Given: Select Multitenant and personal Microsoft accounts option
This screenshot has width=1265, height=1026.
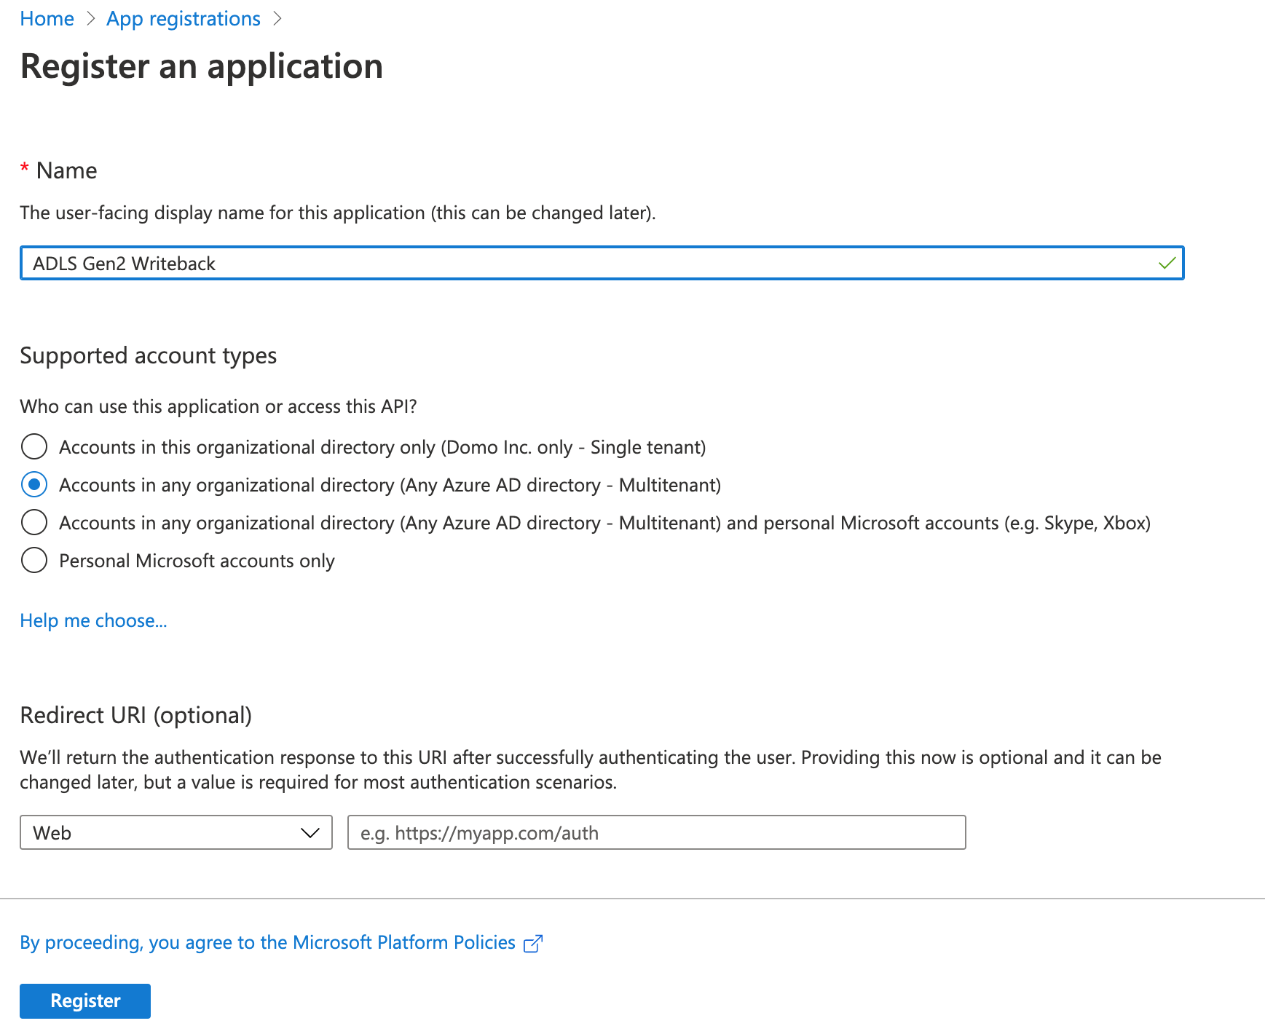Looking at the screenshot, I should [x=34, y=522].
